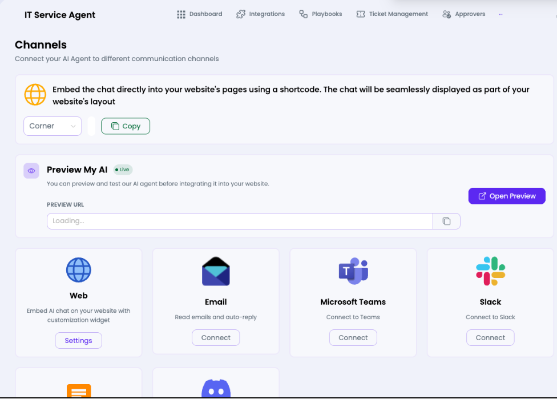Click the Live status badge
This screenshot has height=399, width=557.
[x=123, y=170]
